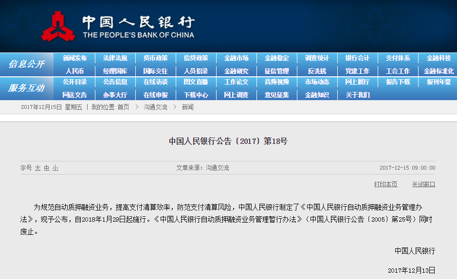Click 公告信息 under 服务互动
The image size is (457, 280).
point(115,82)
